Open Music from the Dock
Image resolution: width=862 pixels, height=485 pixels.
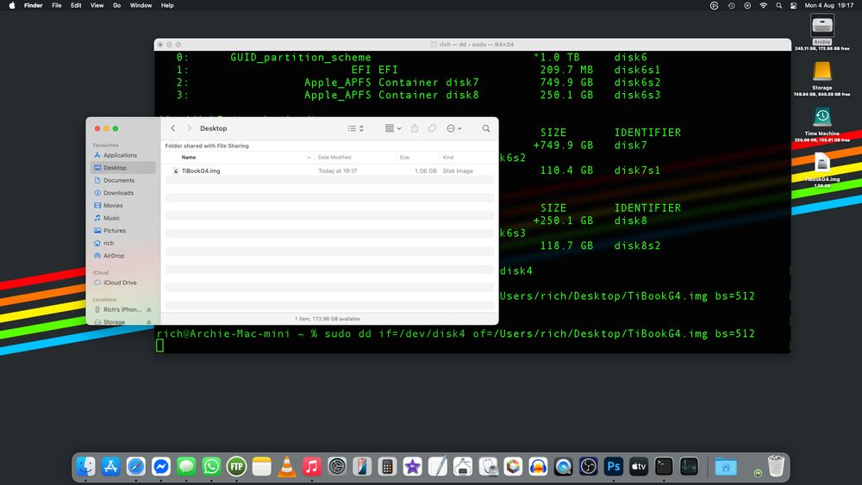tap(312, 467)
